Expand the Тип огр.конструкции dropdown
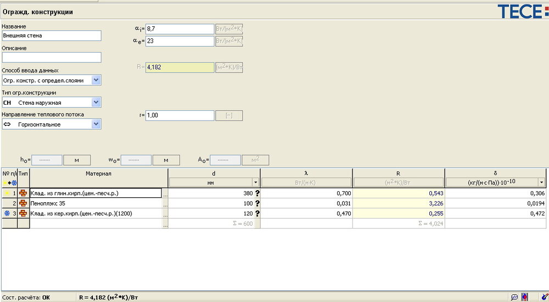Image resolution: width=549 pixels, height=302 pixels. click(x=96, y=102)
